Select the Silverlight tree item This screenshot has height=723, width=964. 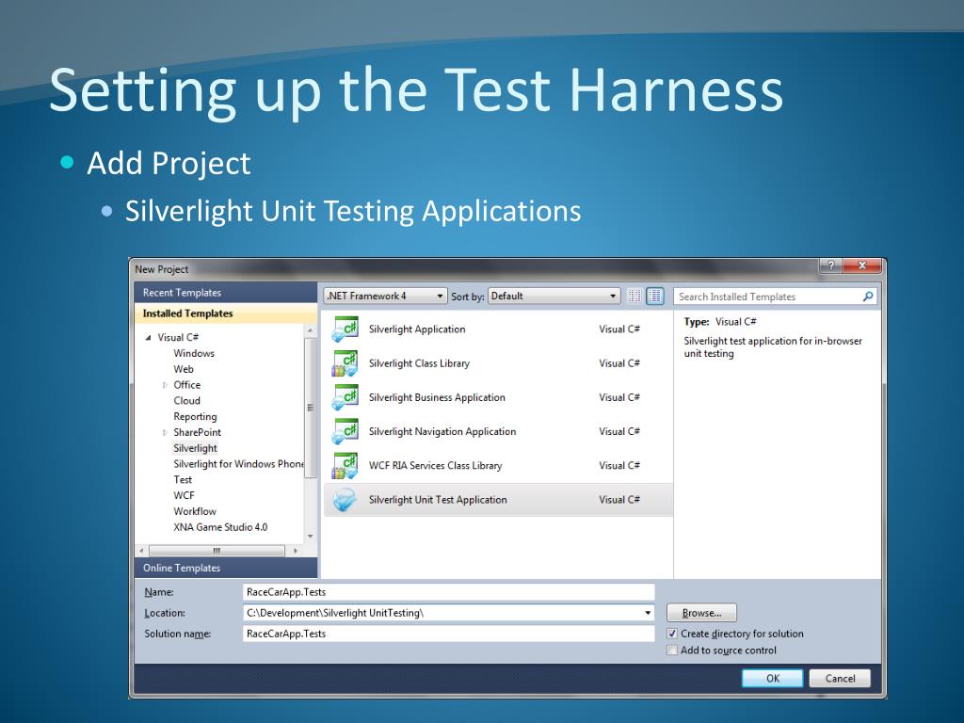pyautogui.click(x=195, y=448)
